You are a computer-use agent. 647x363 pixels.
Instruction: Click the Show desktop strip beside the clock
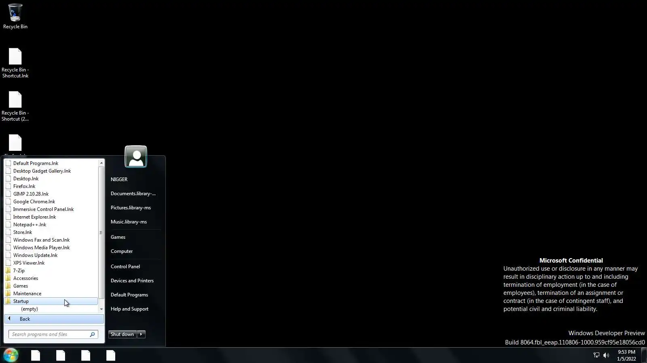click(x=644, y=355)
